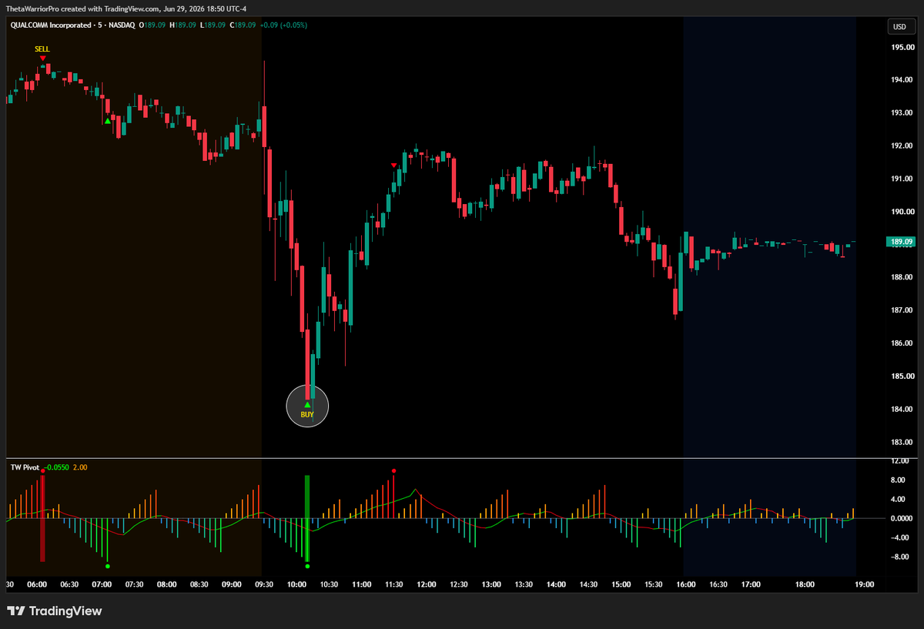Click the 183.00 price axis label
This screenshot has height=629, width=924.
901,442
